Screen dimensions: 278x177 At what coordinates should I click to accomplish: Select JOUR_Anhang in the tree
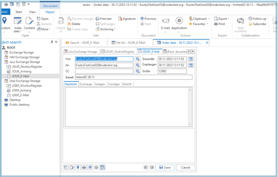click(21, 71)
